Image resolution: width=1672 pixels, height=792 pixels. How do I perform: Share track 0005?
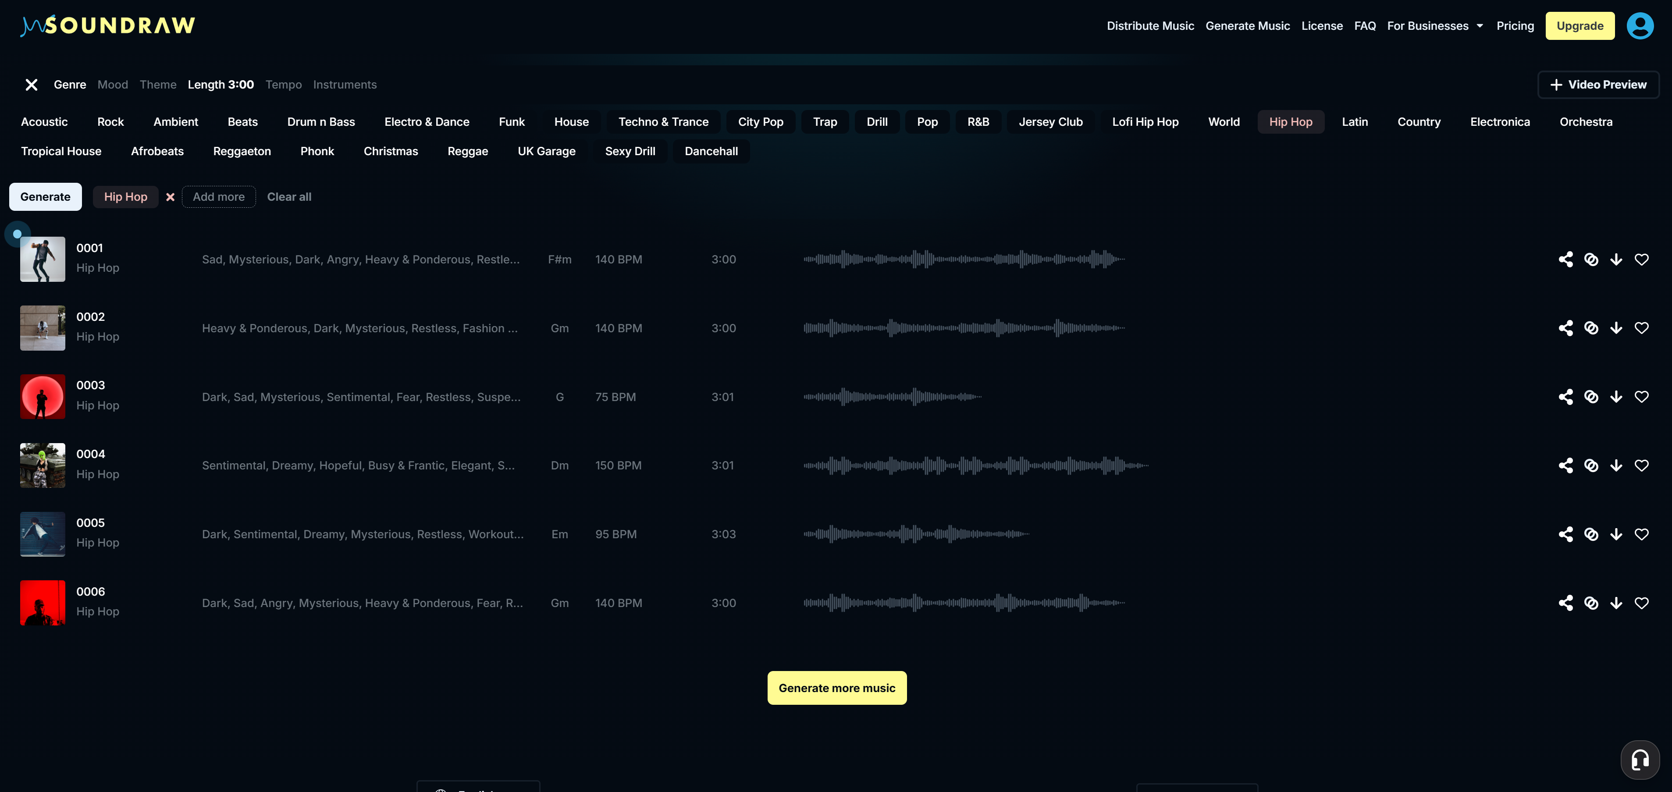pyautogui.click(x=1566, y=534)
